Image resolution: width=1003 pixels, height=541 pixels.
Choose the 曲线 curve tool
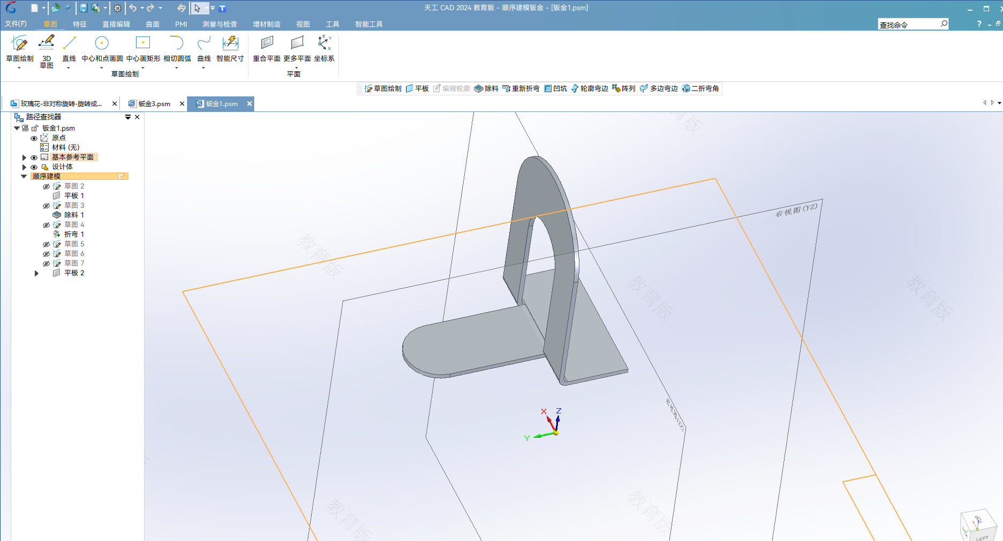coord(204,49)
